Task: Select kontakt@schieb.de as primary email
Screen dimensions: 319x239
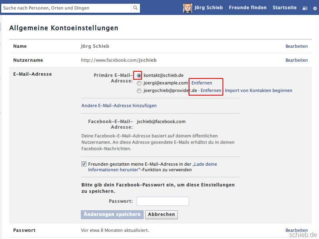Action: point(139,76)
